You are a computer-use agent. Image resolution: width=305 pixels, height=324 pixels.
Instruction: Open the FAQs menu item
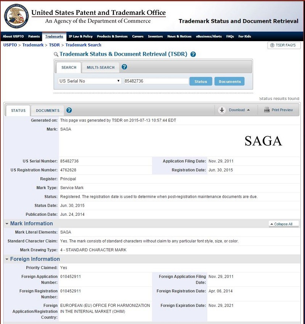point(230,36)
